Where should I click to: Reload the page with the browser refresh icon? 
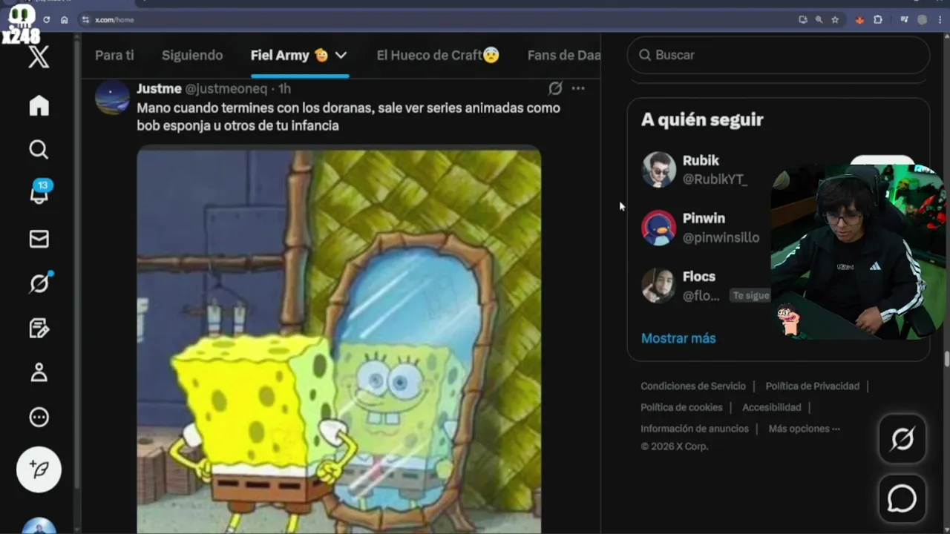[x=47, y=20]
